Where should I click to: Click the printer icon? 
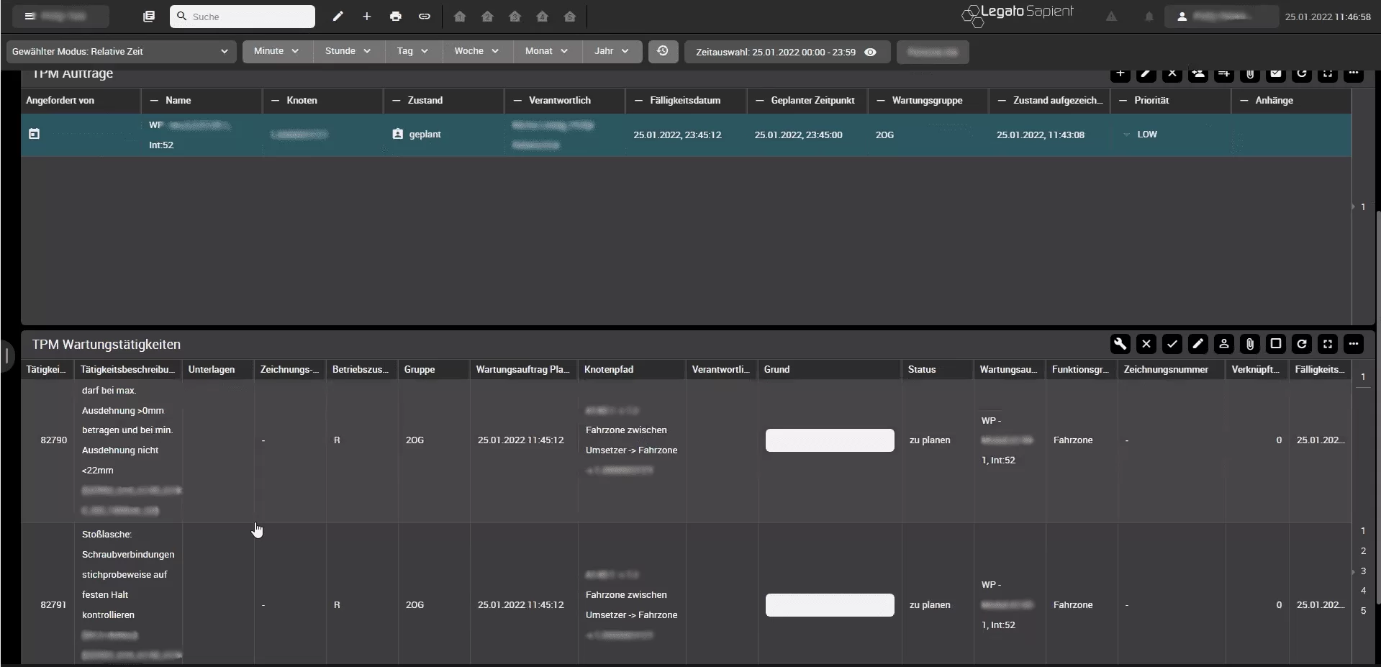click(x=396, y=16)
